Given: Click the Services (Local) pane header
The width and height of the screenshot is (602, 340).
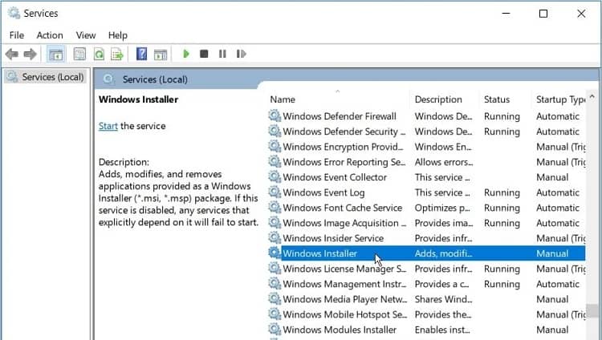Looking at the screenshot, I should pos(155,79).
